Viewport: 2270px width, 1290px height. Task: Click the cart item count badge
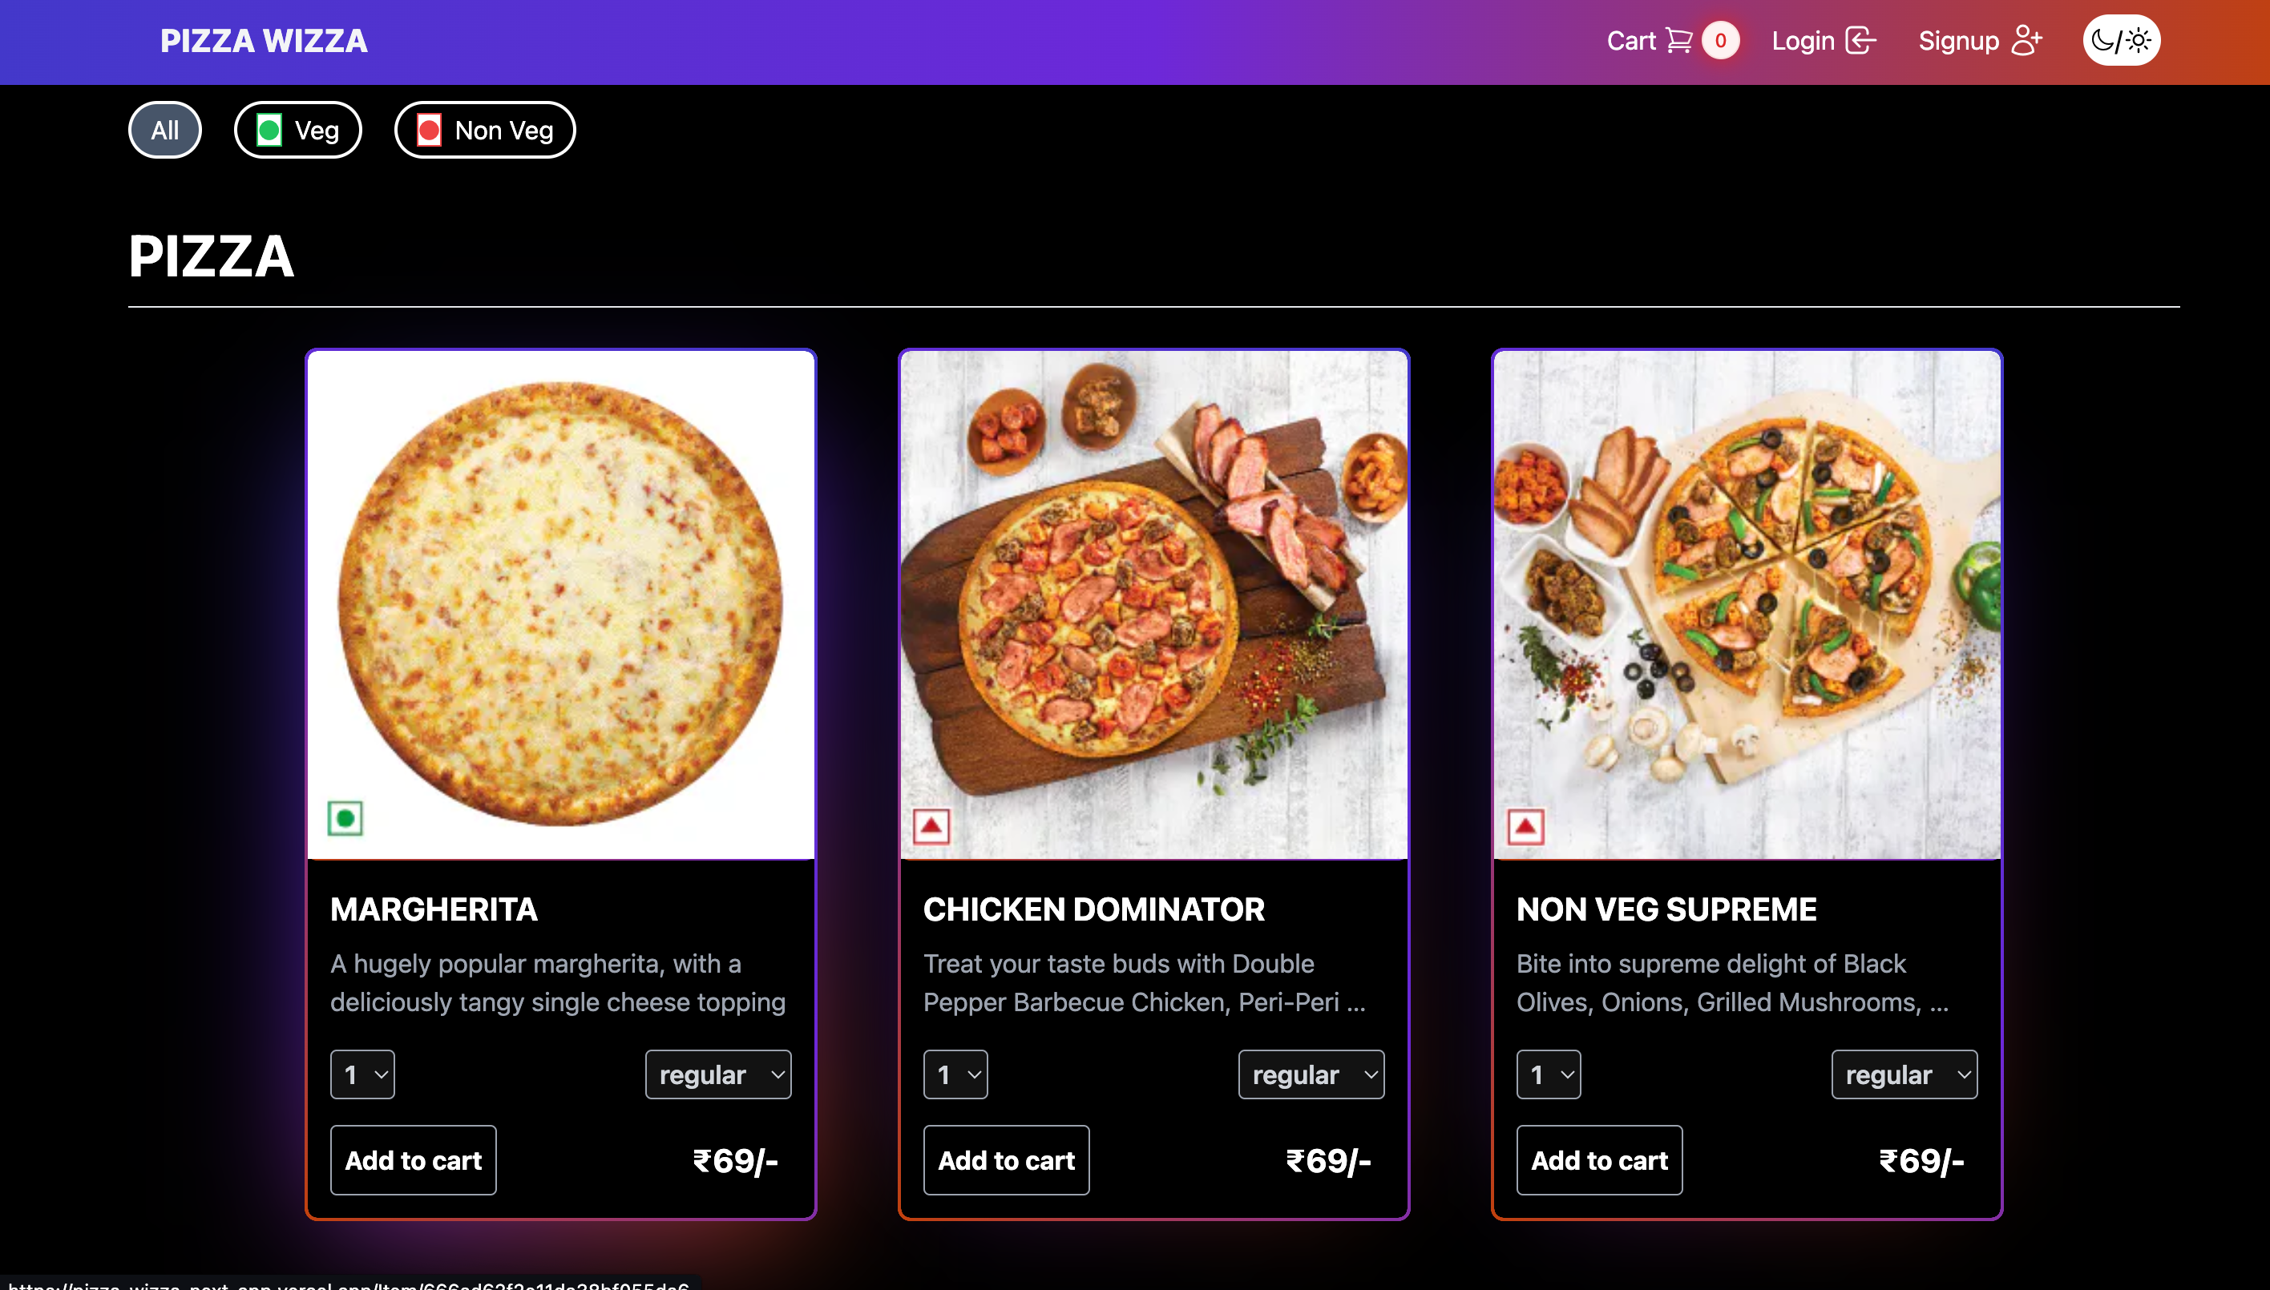point(1719,41)
